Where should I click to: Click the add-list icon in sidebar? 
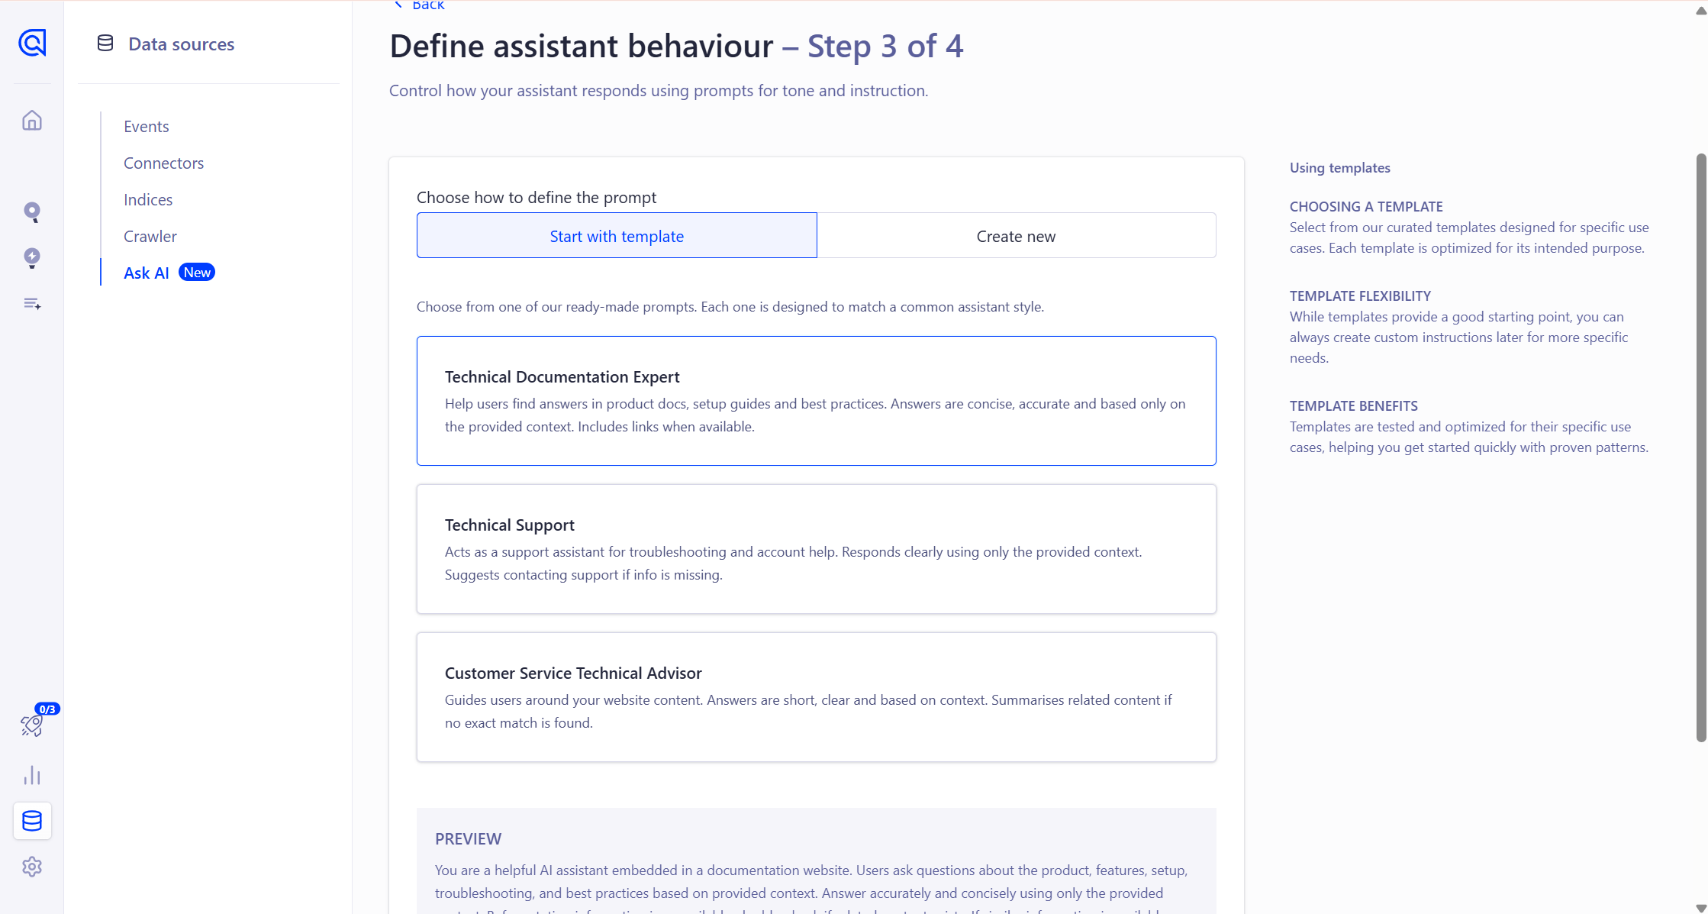[x=32, y=304]
